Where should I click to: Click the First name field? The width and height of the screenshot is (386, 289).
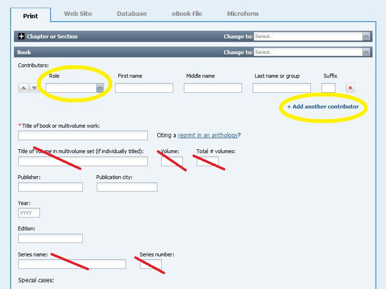coord(144,88)
